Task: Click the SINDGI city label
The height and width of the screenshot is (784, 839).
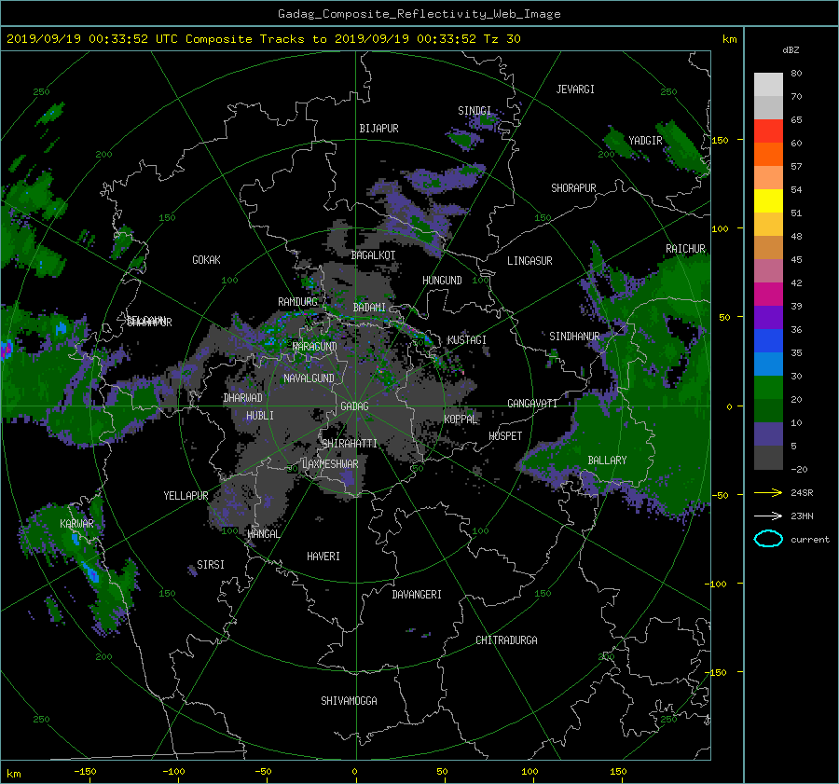Action: pyautogui.click(x=475, y=111)
